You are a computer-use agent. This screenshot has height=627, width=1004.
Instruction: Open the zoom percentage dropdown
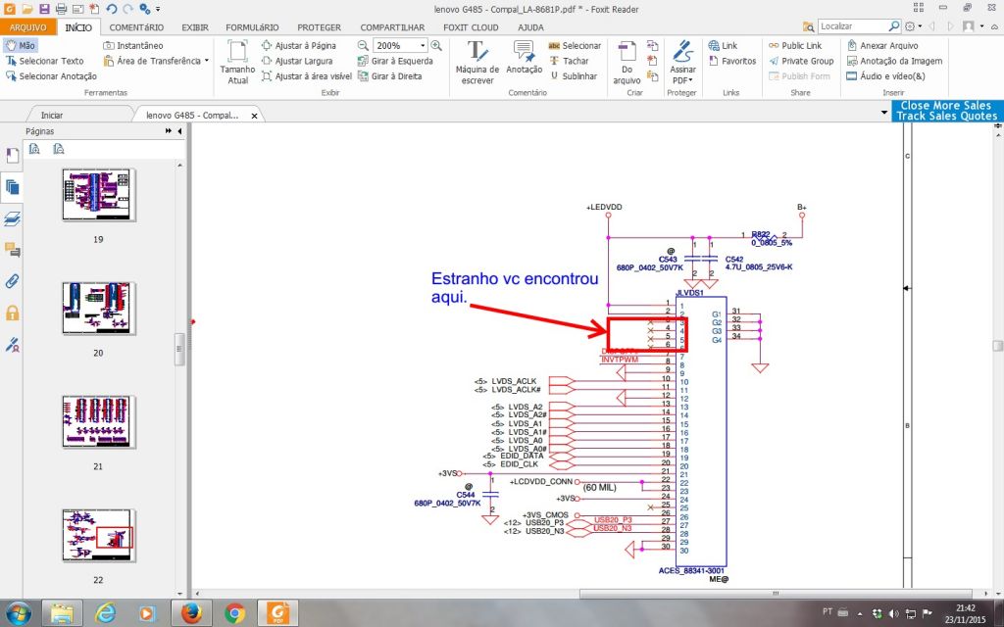click(423, 45)
